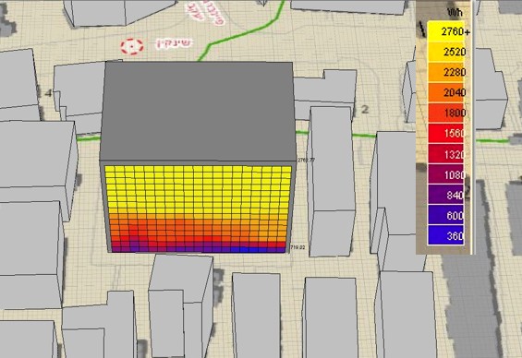This screenshot has width=522, height=358.
Task: Select the 2520 legend color swatch
Action: pyautogui.click(x=445, y=52)
